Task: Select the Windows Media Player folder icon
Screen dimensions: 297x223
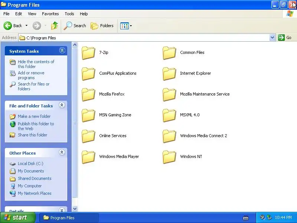Action: [x=88, y=157]
